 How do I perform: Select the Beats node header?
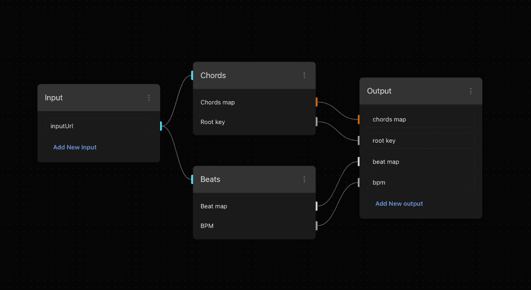(x=243, y=179)
